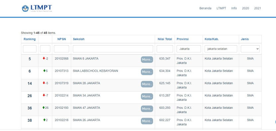The width and height of the screenshot is (276, 131).
Task: Select school name SMAN 28 JAKARTA
Action: [x=86, y=83]
